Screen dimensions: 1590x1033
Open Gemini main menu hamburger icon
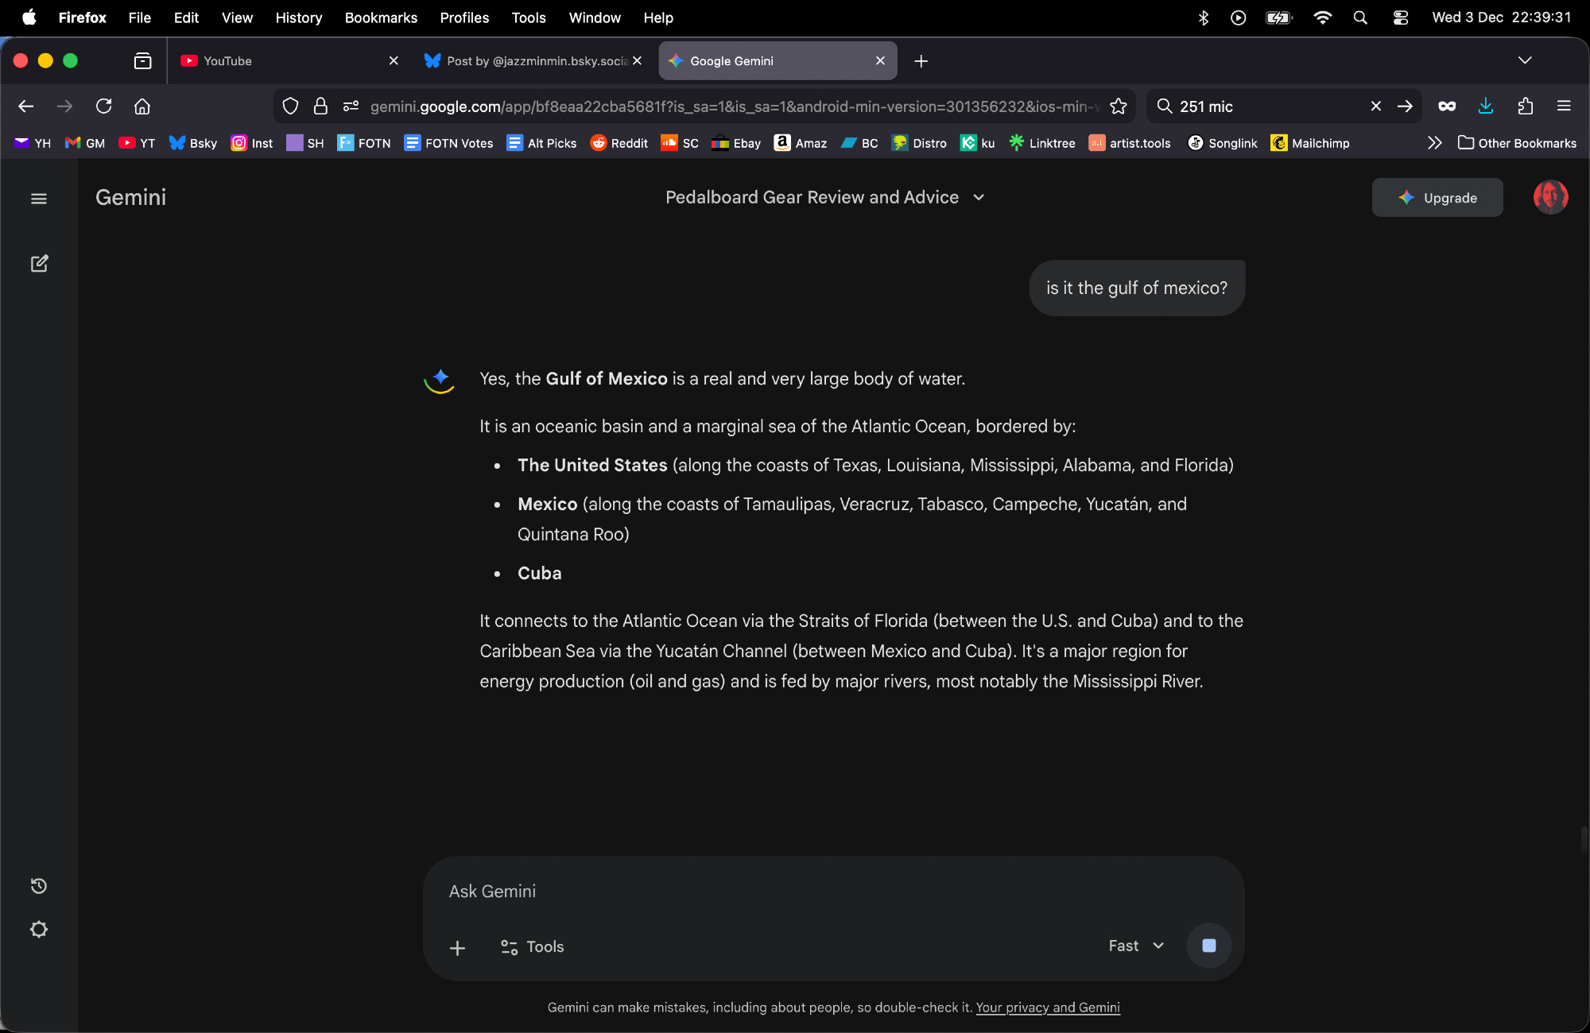coord(38,199)
